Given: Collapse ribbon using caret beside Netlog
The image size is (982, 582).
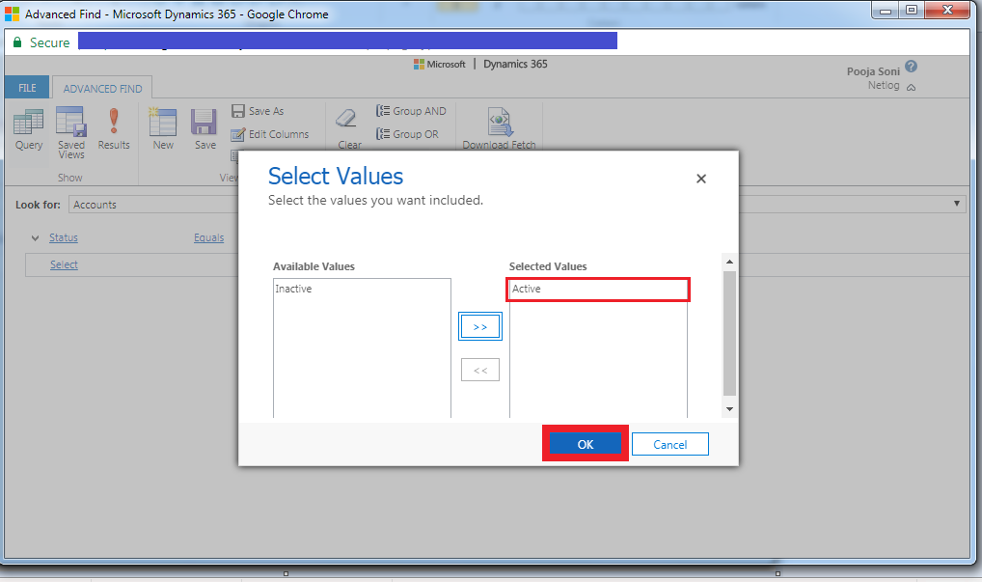Looking at the screenshot, I should 912,87.
